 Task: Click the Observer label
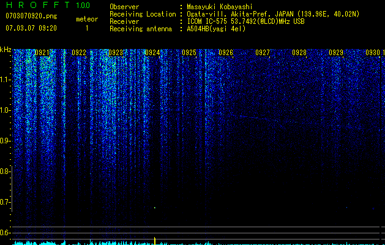coord(124,7)
